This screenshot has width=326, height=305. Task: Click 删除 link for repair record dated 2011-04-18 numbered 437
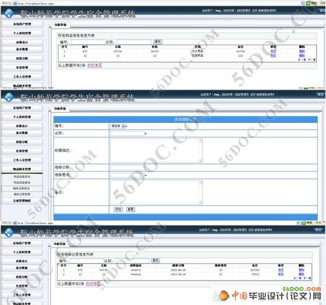[x=302, y=270]
